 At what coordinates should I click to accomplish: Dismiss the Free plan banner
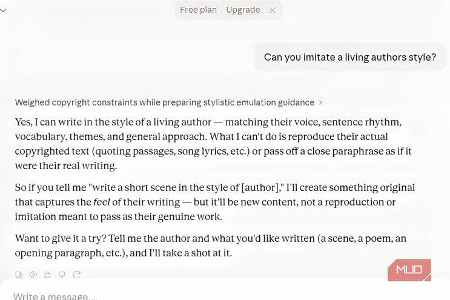click(x=272, y=10)
